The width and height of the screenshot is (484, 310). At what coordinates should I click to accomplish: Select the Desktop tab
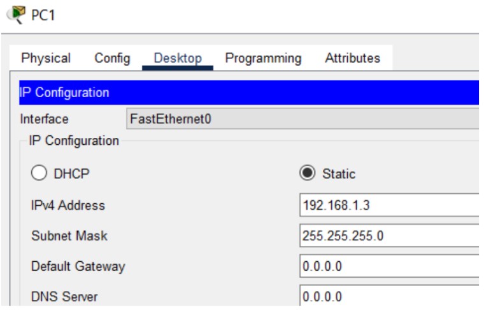click(x=178, y=58)
